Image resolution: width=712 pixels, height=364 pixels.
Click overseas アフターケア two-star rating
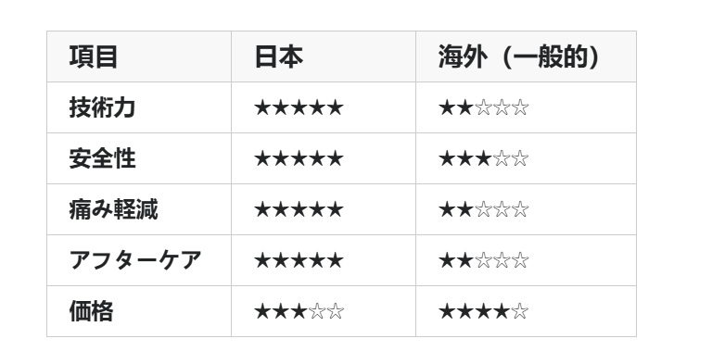483,260
